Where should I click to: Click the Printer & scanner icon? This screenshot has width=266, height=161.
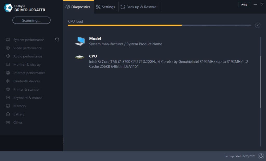coord(8,90)
